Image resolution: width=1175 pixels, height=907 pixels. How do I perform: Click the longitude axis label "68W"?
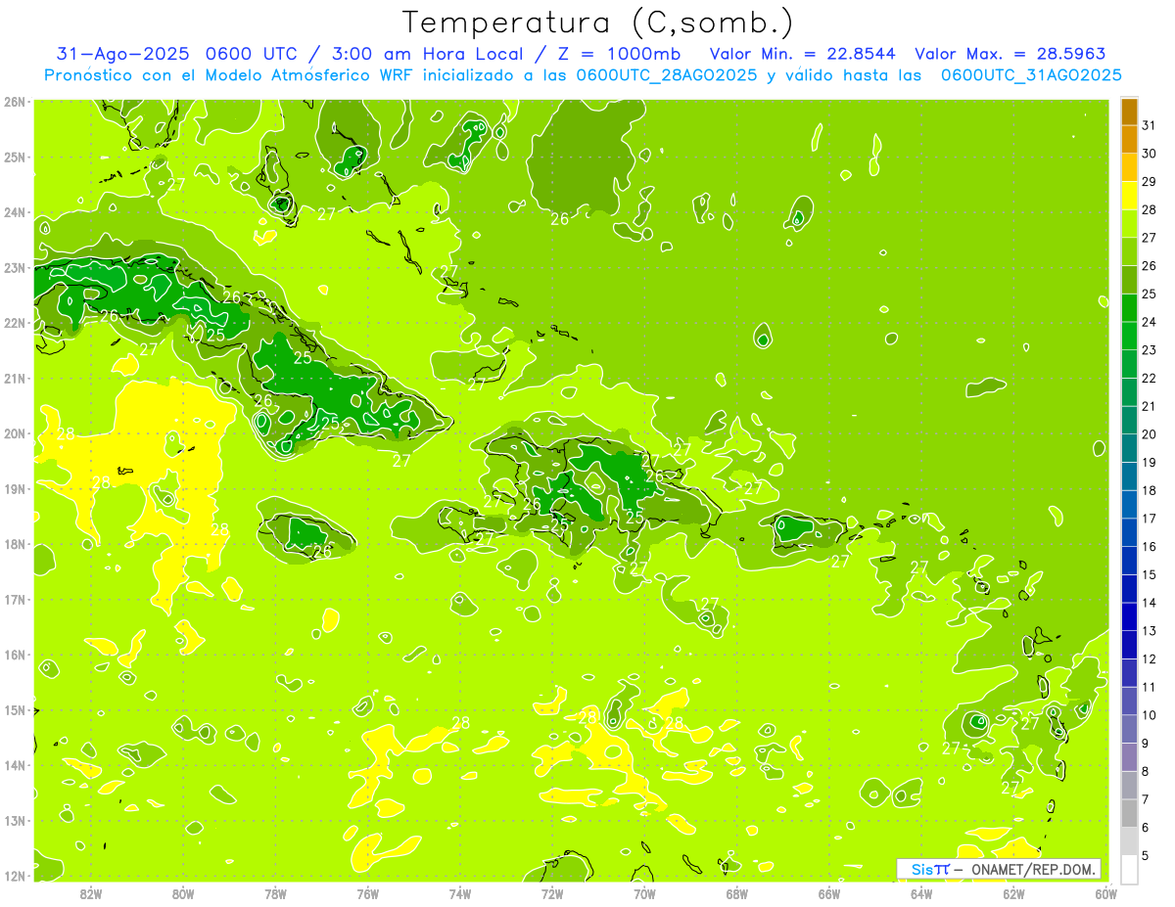pyautogui.click(x=736, y=893)
